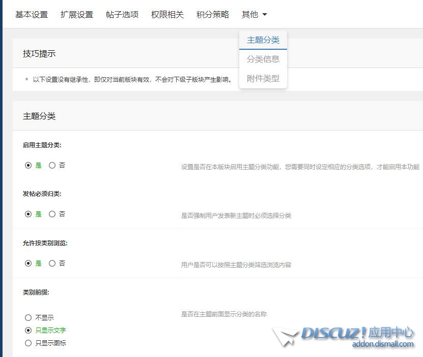
Task: Select the 积分策略 tab
Action: coord(213,15)
